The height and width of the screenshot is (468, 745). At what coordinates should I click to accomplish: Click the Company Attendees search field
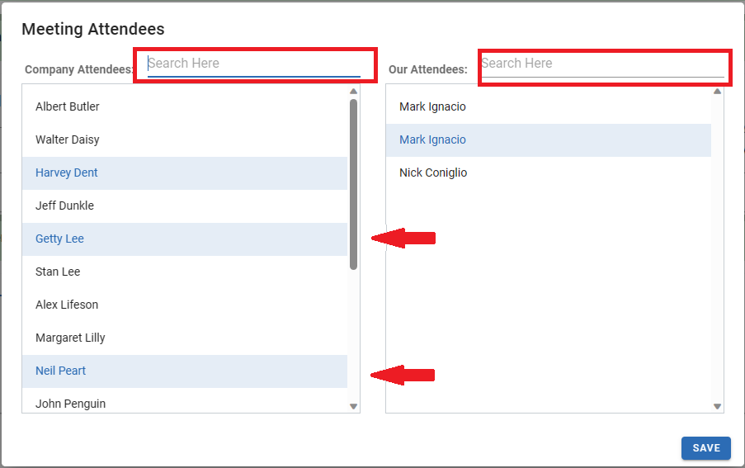tap(253, 64)
